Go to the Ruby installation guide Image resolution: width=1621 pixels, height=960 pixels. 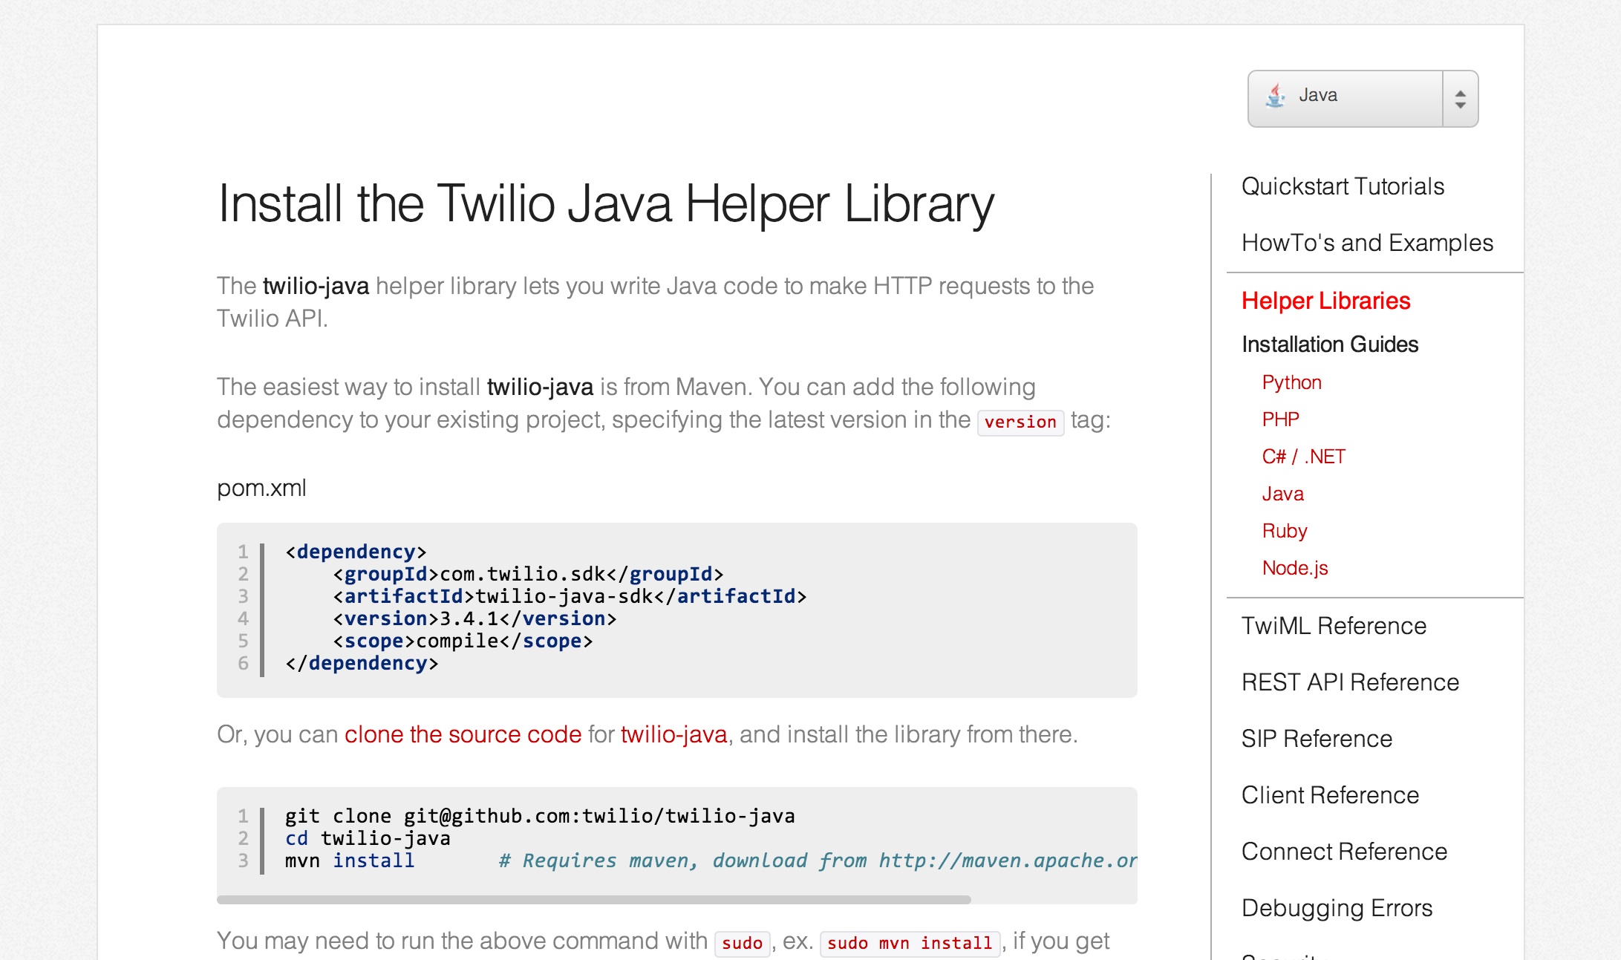(x=1284, y=531)
